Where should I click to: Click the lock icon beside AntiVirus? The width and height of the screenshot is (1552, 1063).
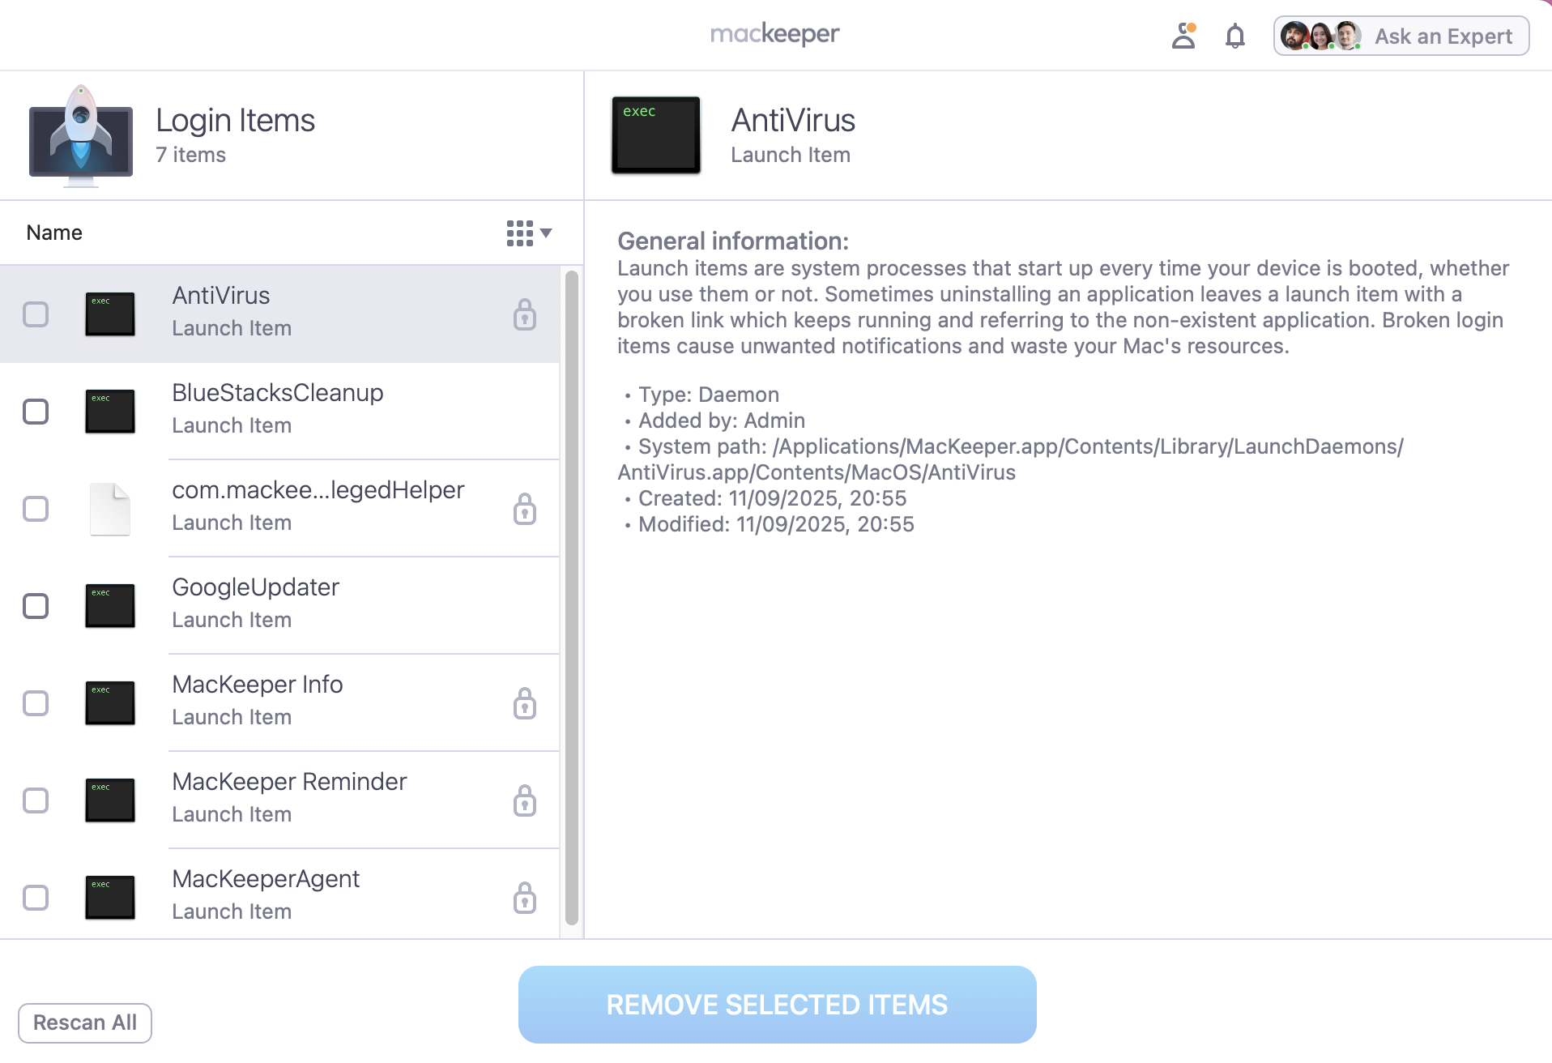pos(525,314)
